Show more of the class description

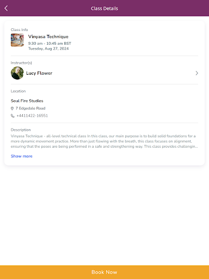click(x=22, y=156)
